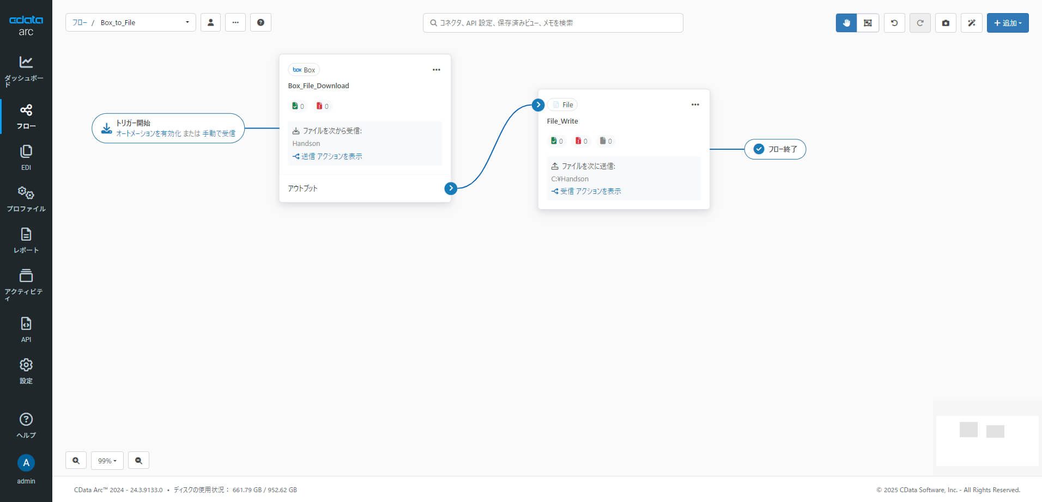1042x502 pixels.
Task: Open the プロファイル sidebar page
Action: [x=26, y=199]
